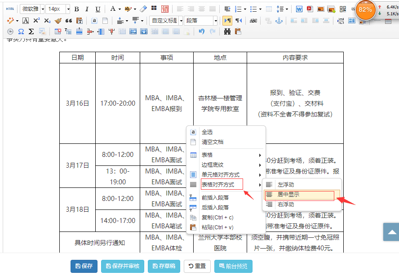Viewport: 399px width, 276px height.
Task: Select 居中显示 in the alignment submenu
Action: 288,195
